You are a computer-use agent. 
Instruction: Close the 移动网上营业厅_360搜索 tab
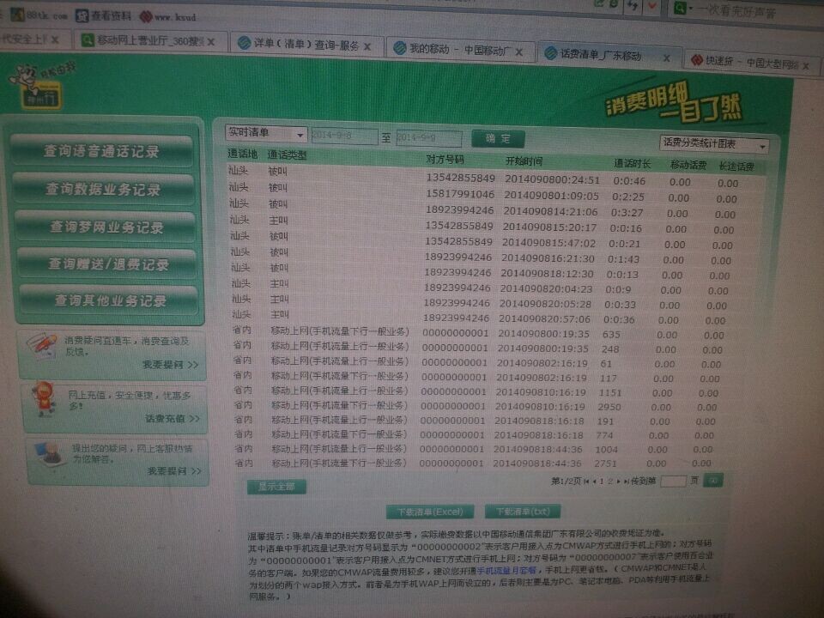[211, 41]
